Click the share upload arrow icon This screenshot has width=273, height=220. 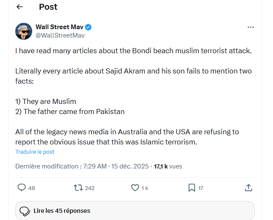(249, 187)
